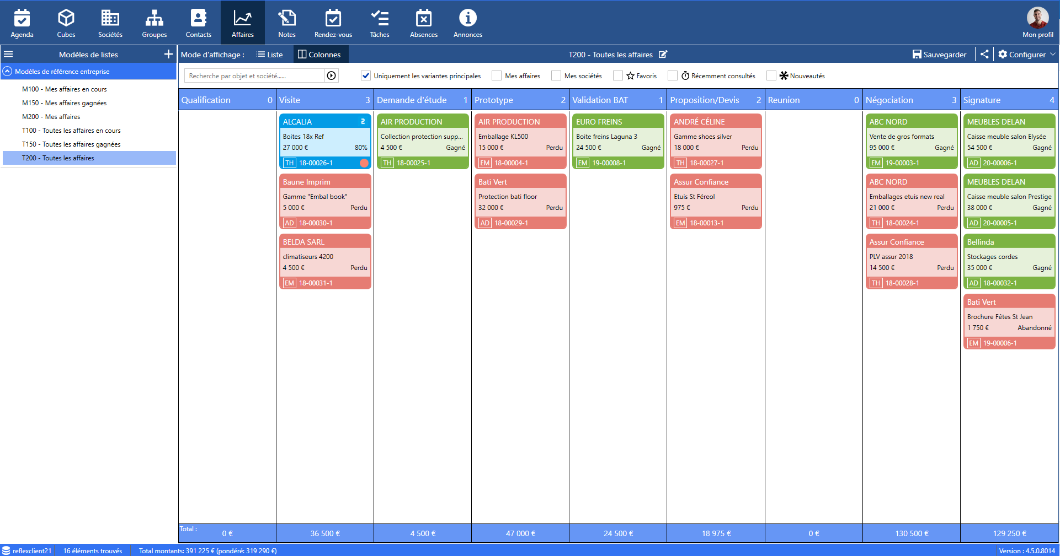Viewport: 1060px width, 556px height.
Task: Switch to Liste display mode
Action: click(269, 54)
